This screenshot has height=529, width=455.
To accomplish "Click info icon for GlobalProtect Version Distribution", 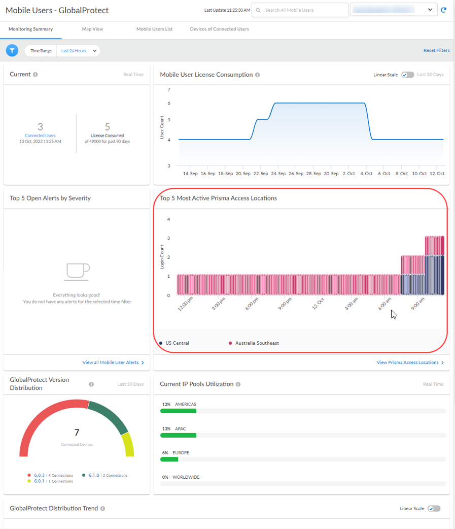I will click(91, 384).
